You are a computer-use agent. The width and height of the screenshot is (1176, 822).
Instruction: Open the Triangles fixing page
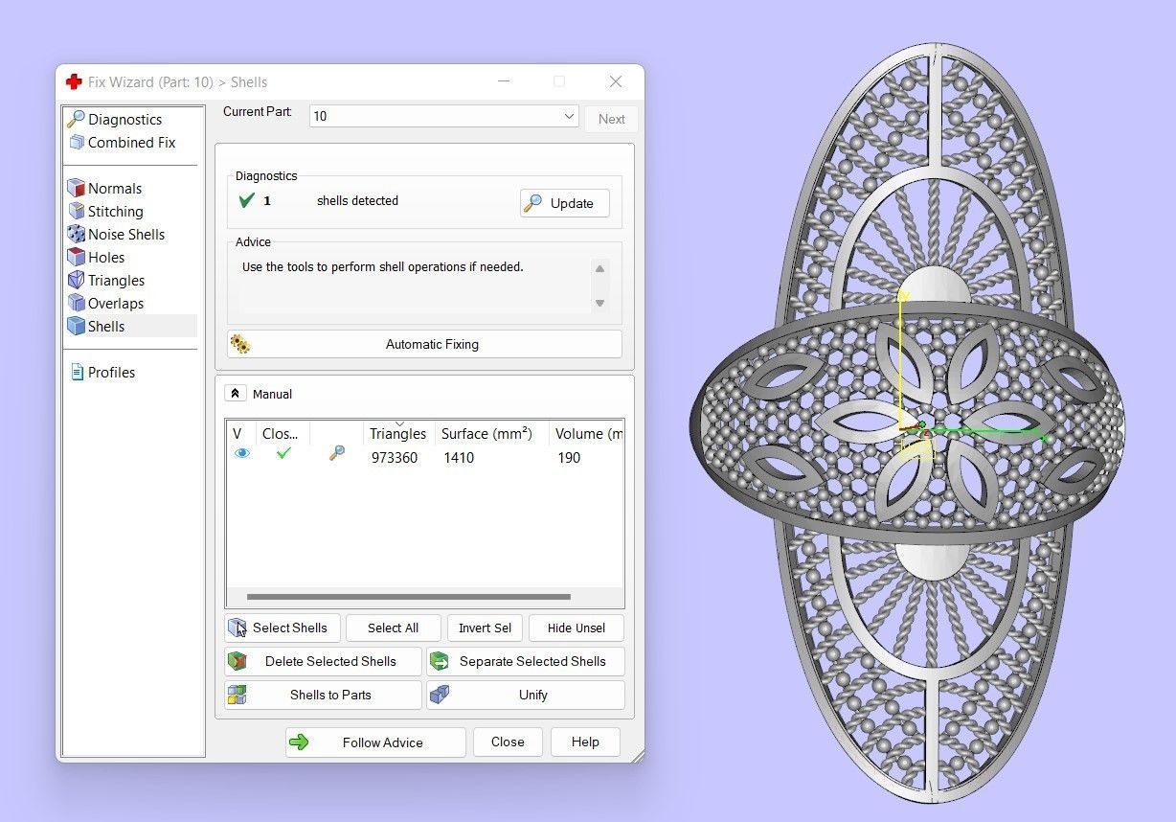coord(116,281)
